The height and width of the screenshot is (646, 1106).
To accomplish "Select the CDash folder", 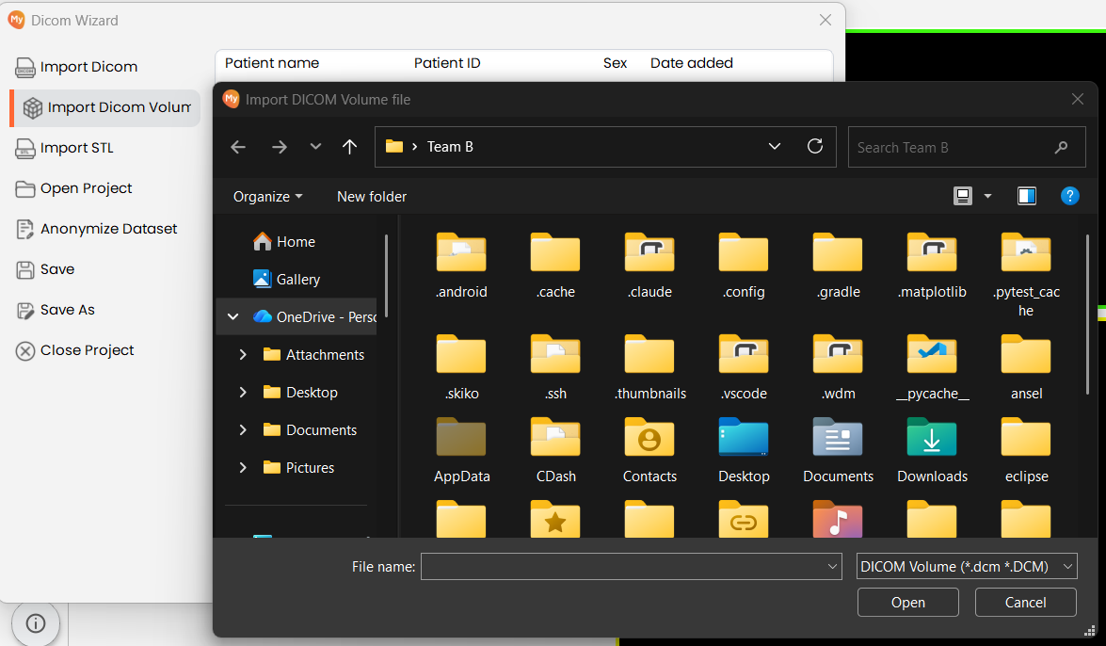I will coord(555,450).
